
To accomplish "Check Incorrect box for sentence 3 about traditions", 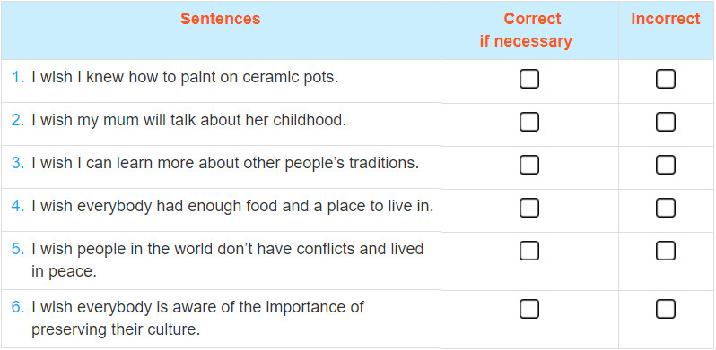I will [x=666, y=165].
